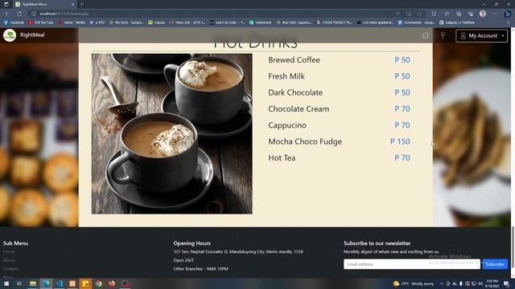
Task: Open File Explorer from taskbar
Action: 33,283
